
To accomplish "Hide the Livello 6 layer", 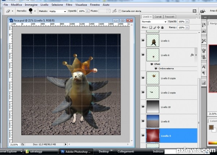I will tap(143, 55).
